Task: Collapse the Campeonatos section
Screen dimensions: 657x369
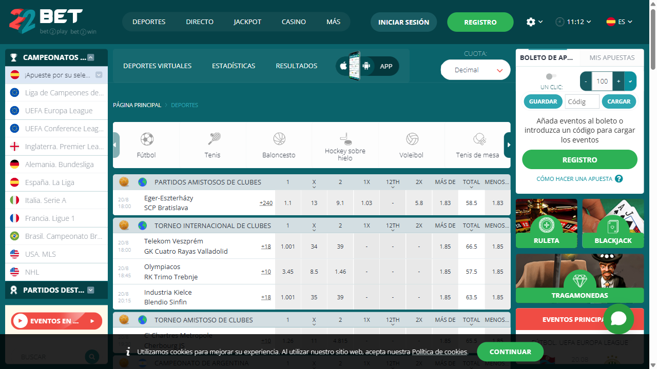Action: [91, 57]
